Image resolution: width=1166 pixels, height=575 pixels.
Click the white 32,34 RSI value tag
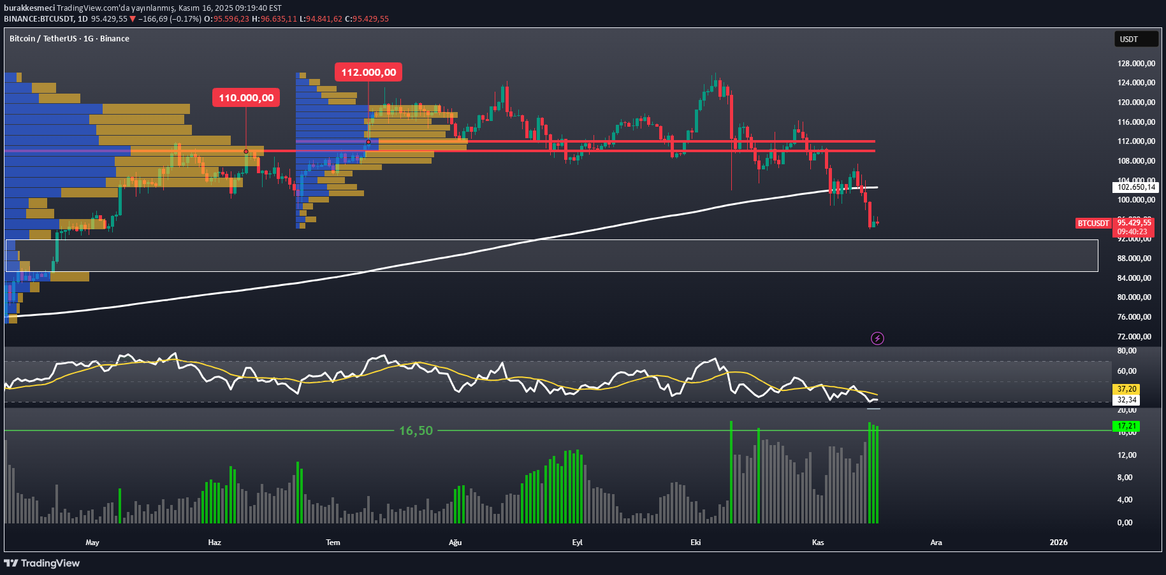tap(1126, 399)
